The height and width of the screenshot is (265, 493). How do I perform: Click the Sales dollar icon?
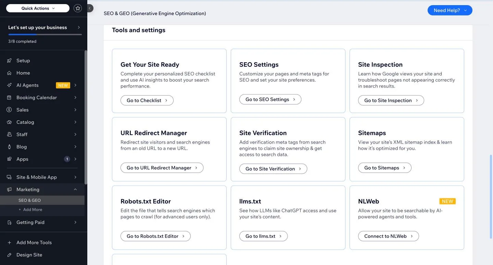pos(10,110)
